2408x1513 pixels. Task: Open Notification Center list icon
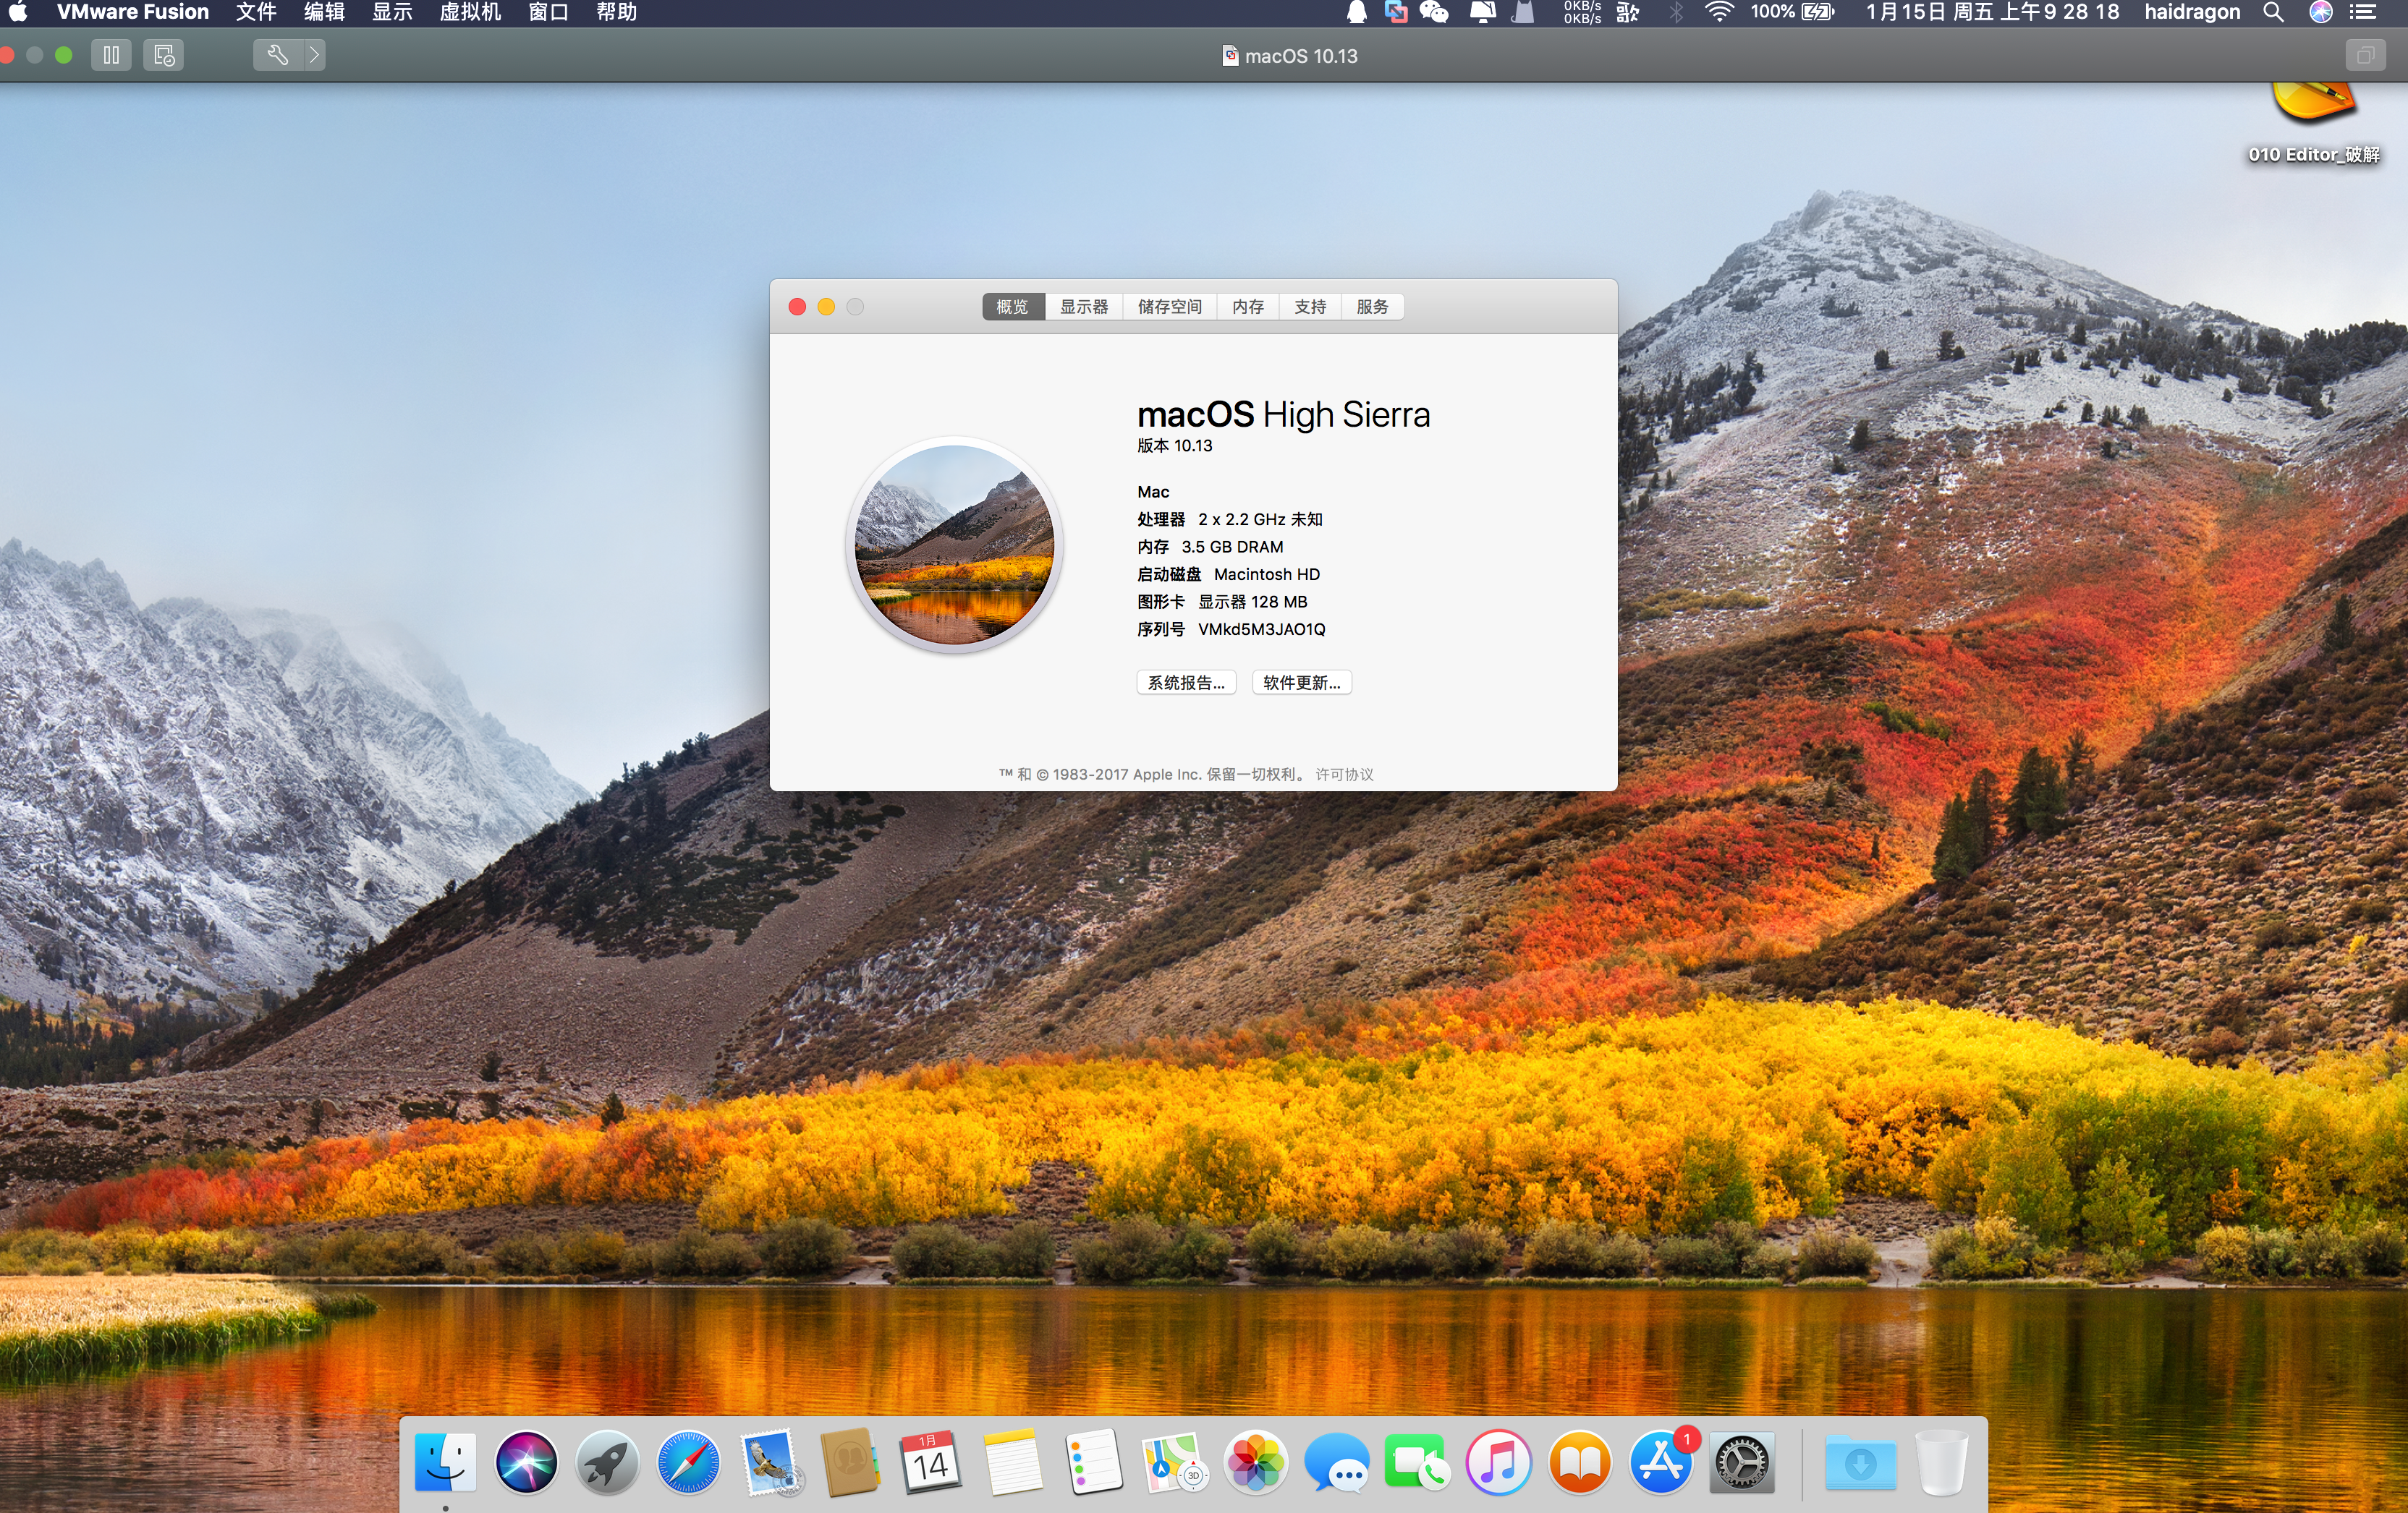2362,12
